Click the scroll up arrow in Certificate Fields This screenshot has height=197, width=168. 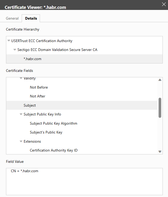(160, 80)
